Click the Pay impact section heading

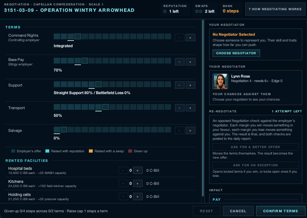pyautogui.click(x=216, y=199)
